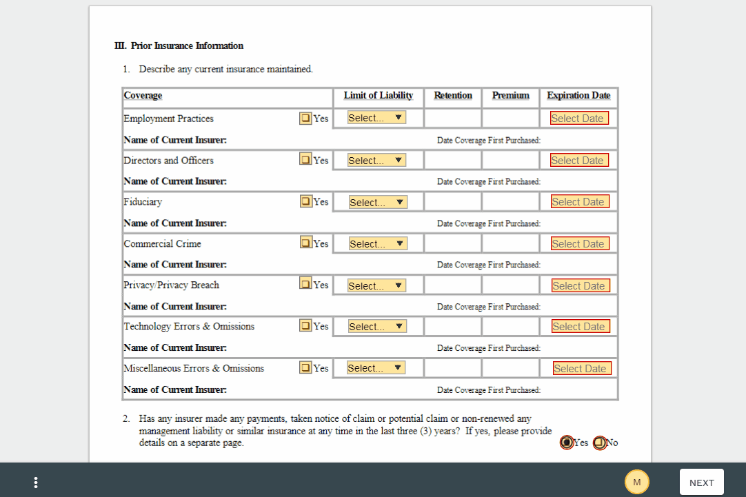Tick Yes for Privacy/Privacy Breach
The height and width of the screenshot is (497, 746).
point(305,283)
